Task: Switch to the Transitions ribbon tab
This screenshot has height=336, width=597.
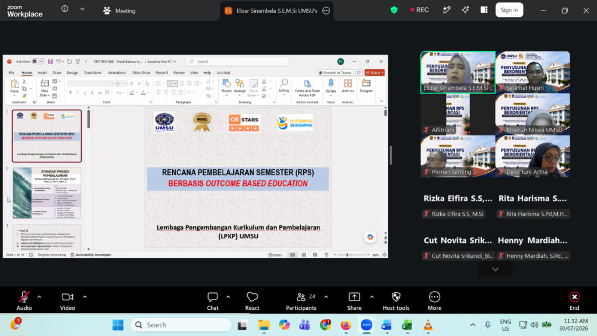Action: point(93,72)
